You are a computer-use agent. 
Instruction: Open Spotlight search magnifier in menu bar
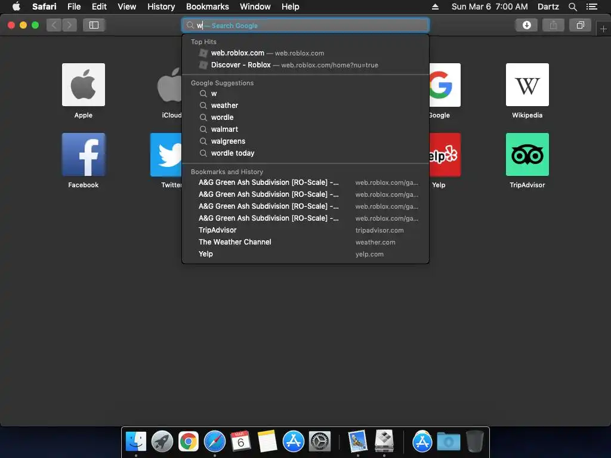click(572, 7)
